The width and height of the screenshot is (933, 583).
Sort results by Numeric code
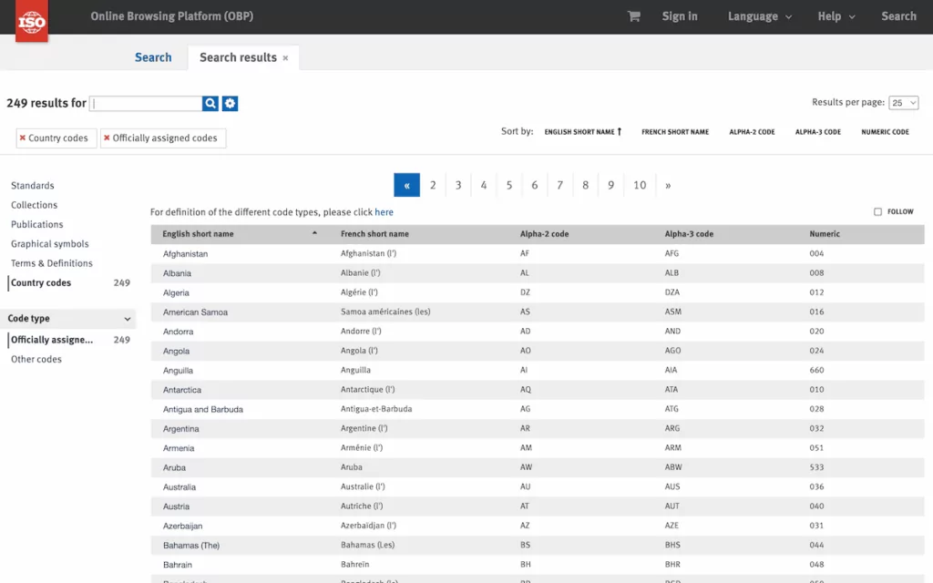click(885, 131)
